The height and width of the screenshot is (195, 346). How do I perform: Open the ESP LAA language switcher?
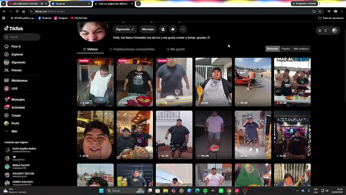(x=316, y=191)
